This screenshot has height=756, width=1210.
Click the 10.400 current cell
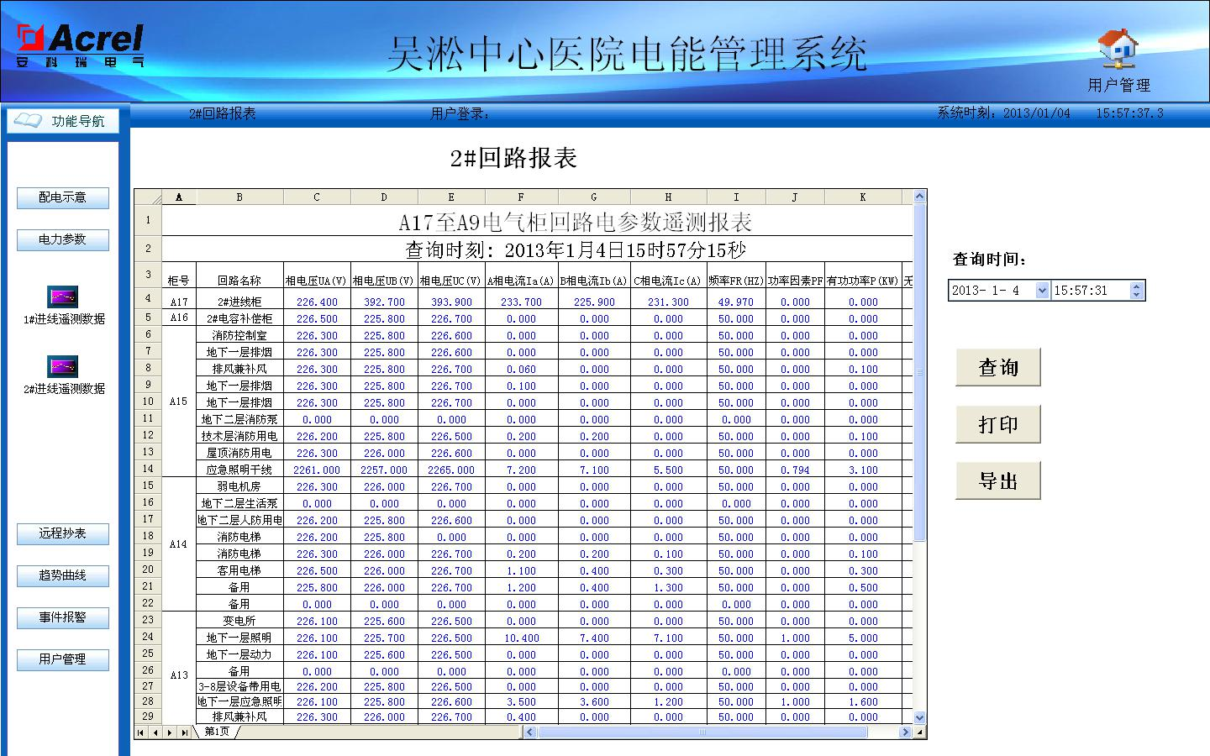coord(521,638)
